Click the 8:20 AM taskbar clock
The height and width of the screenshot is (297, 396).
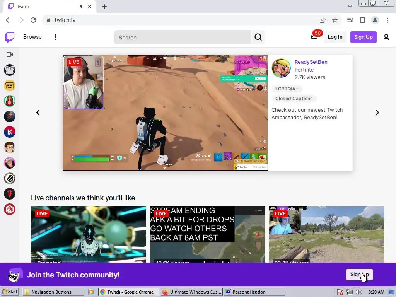click(376, 292)
